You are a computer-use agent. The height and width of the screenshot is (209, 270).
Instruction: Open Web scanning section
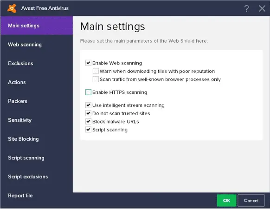(37, 45)
